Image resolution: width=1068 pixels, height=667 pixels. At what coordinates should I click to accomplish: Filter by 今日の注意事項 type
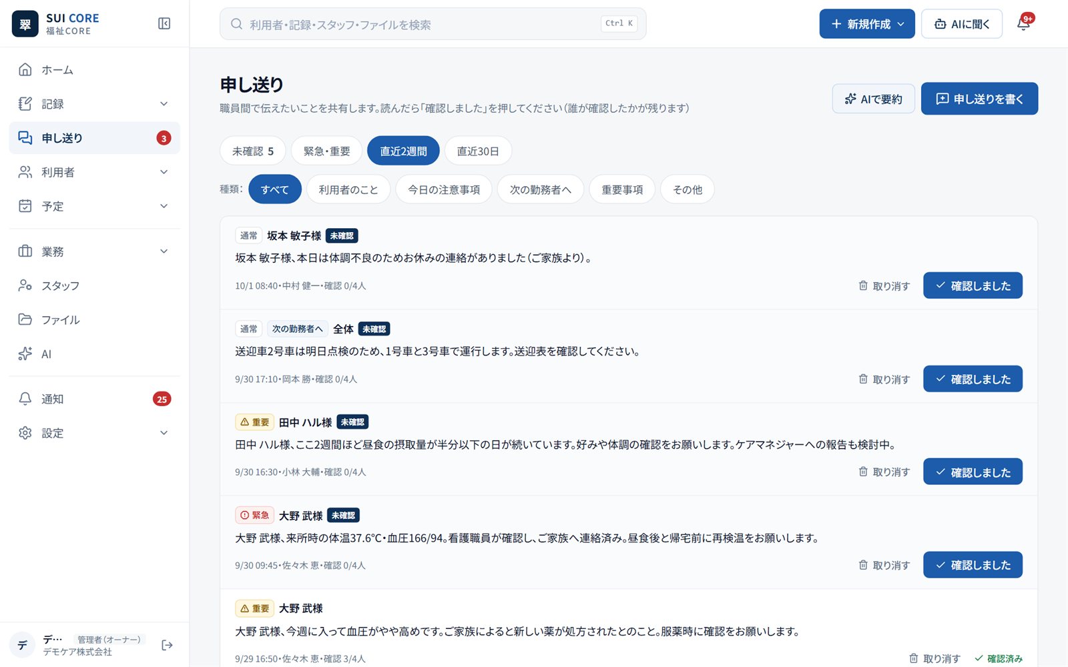444,189
